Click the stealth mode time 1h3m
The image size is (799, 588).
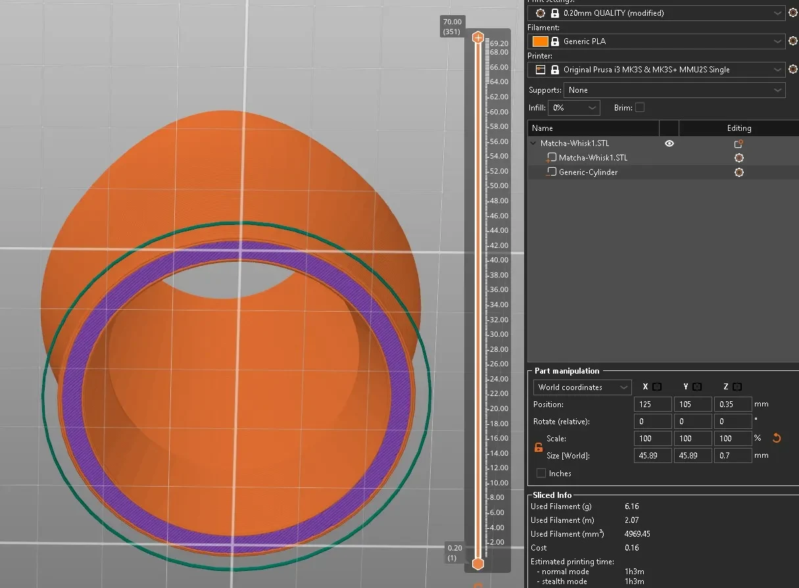[x=635, y=581]
